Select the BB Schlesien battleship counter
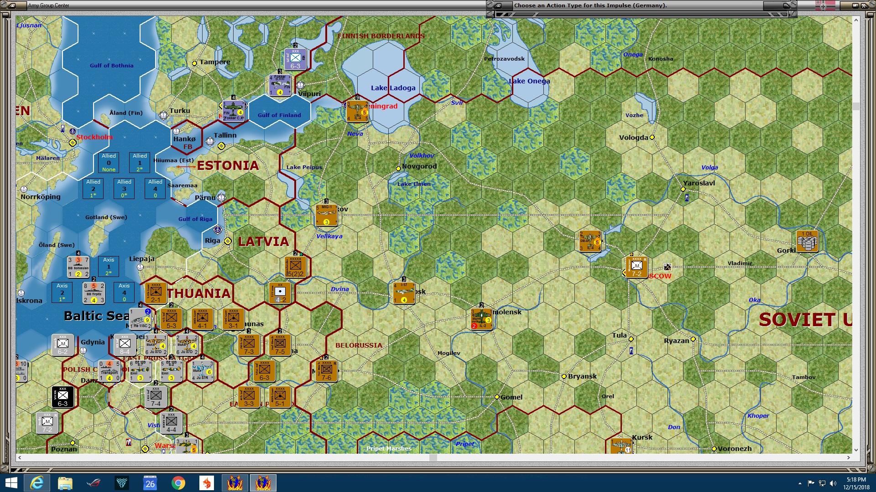The height and width of the screenshot is (492, 876). [78, 266]
